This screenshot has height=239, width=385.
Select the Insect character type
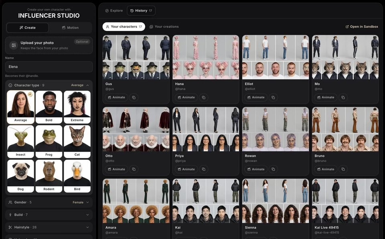(20, 142)
